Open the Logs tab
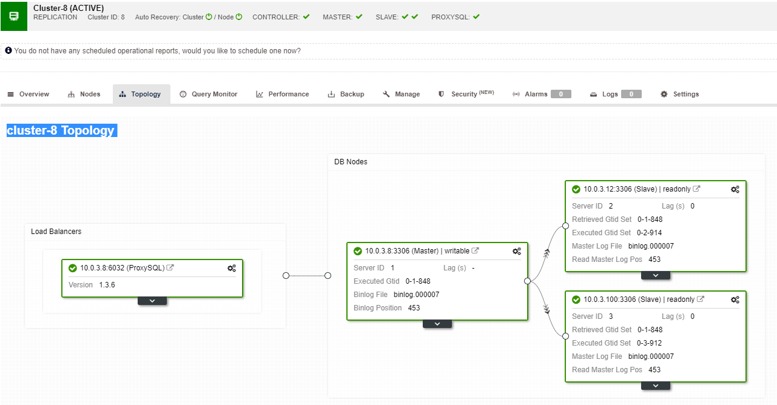 coord(615,94)
